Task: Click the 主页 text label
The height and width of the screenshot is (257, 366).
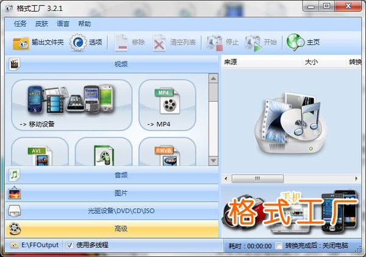Action: [x=313, y=42]
